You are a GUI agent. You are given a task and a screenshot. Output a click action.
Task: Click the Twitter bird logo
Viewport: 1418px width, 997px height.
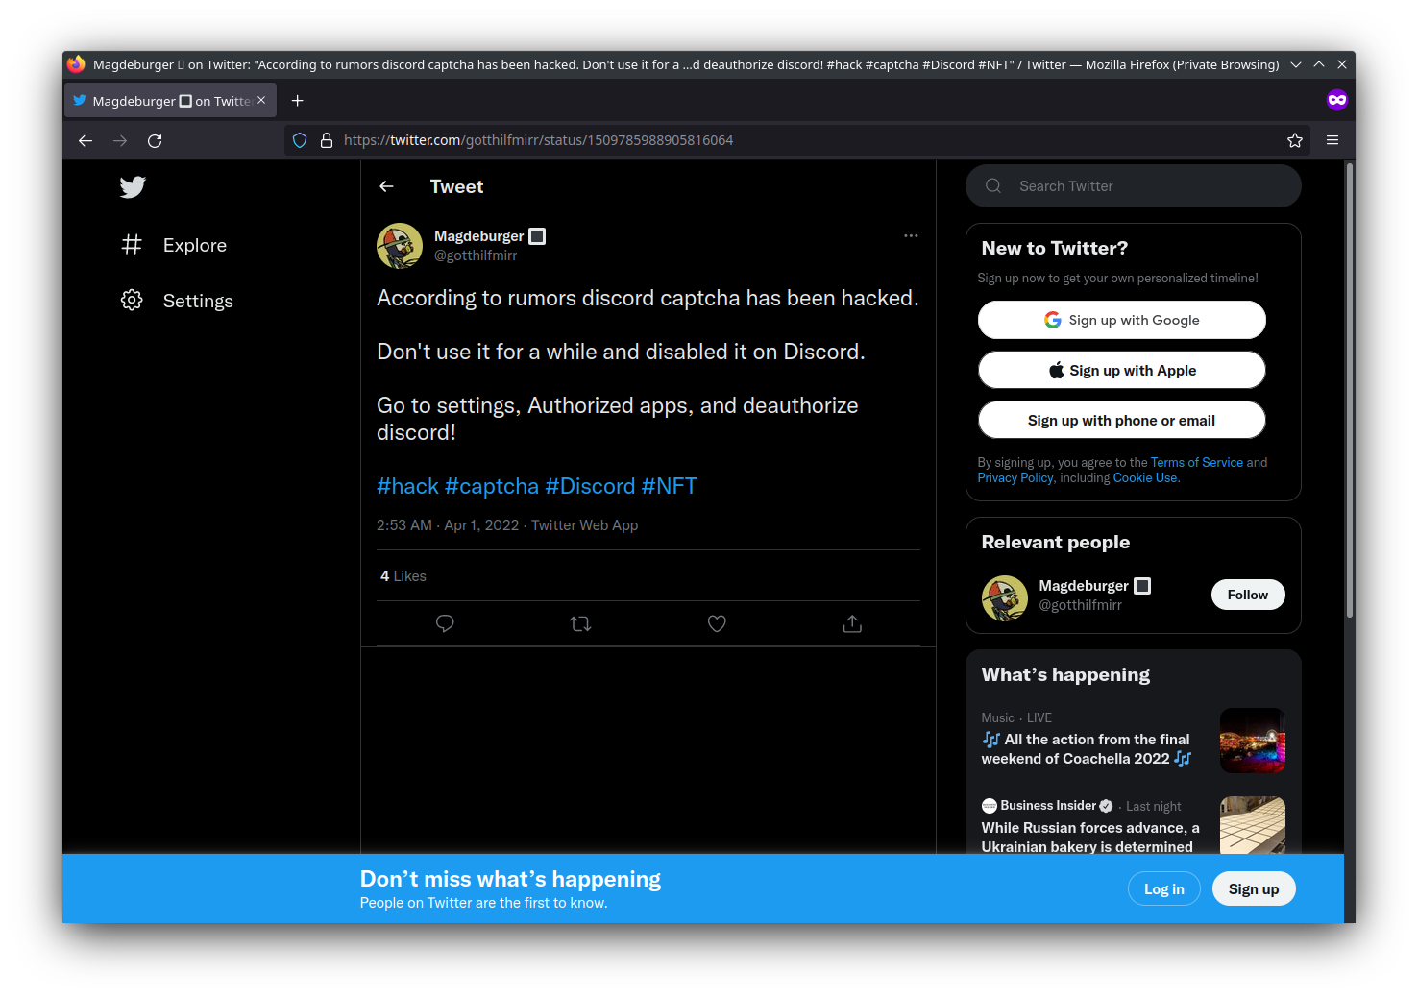133,187
